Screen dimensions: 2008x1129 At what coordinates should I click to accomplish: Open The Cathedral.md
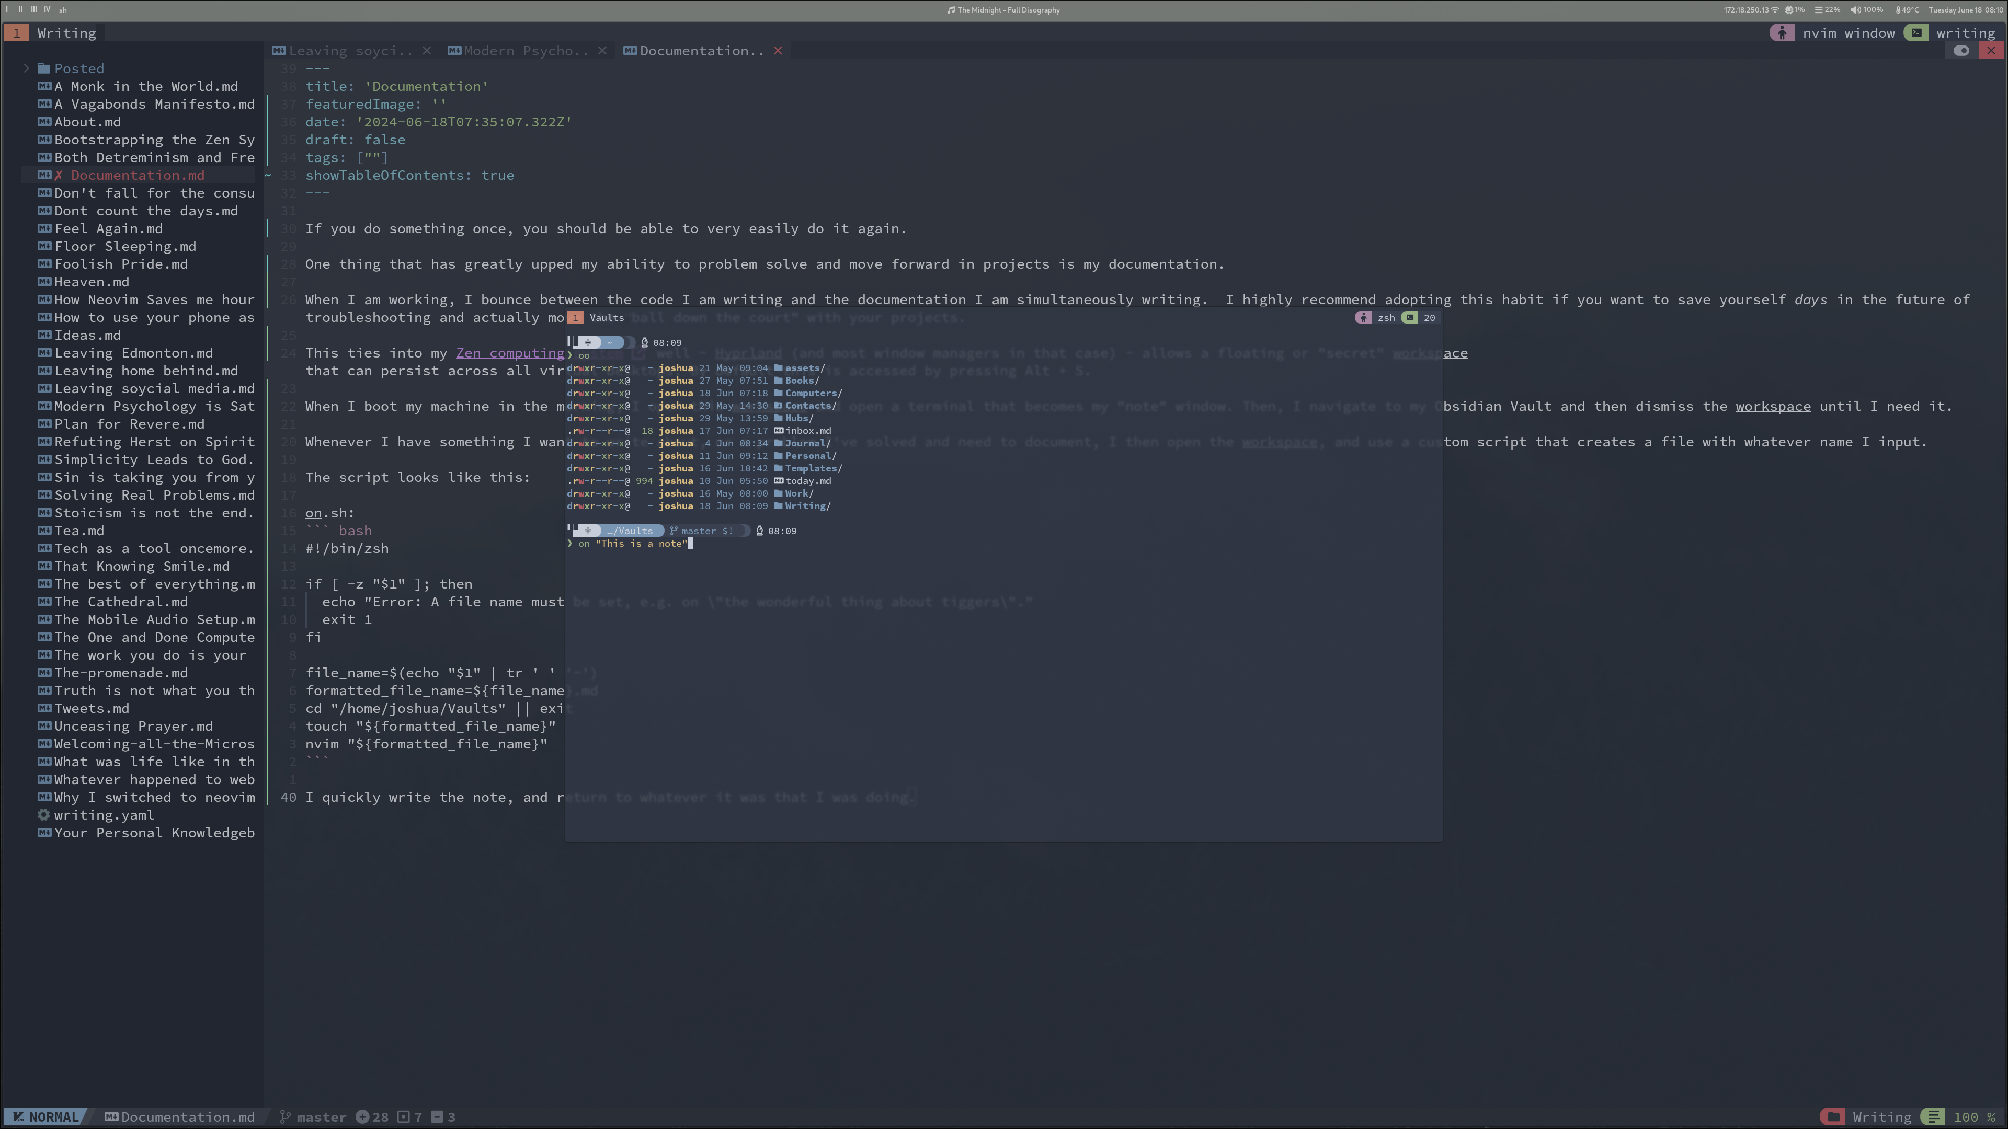(121, 602)
